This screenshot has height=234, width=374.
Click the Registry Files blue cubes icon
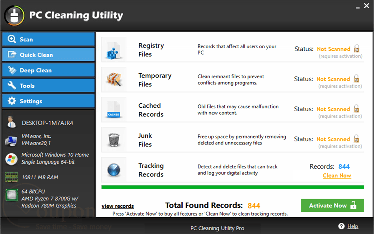pyautogui.click(x=114, y=50)
